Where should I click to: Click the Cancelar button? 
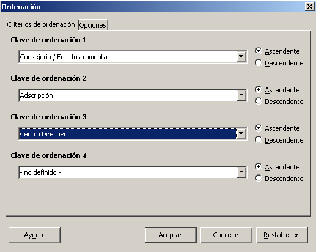[x=226, y=235]
